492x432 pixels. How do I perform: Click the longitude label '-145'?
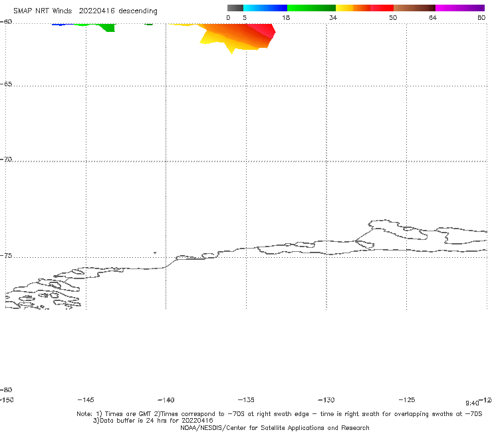coord(86,399)
